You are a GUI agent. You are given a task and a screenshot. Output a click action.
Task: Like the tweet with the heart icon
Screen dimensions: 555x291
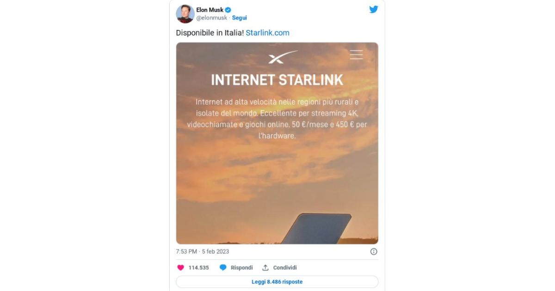pyautogui.click(x=180, y=267)
